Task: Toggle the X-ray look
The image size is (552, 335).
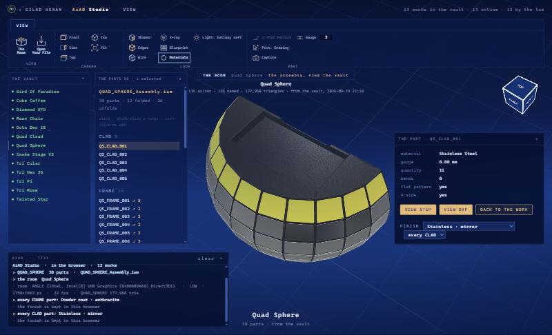Action: pyautogui.click(x=170, y=37)
